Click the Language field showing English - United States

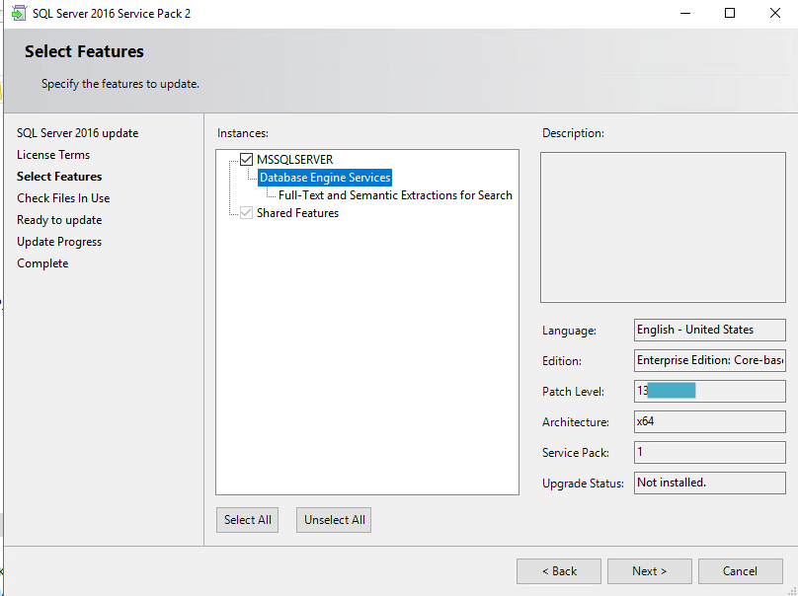click(x=709, y=330)
